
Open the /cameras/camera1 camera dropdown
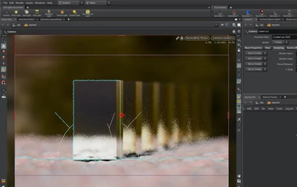pos(223,38)
